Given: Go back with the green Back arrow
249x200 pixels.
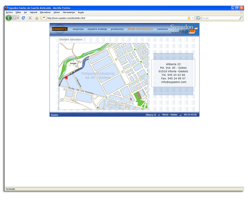Looking at the screenshot, I should point(9,18).
